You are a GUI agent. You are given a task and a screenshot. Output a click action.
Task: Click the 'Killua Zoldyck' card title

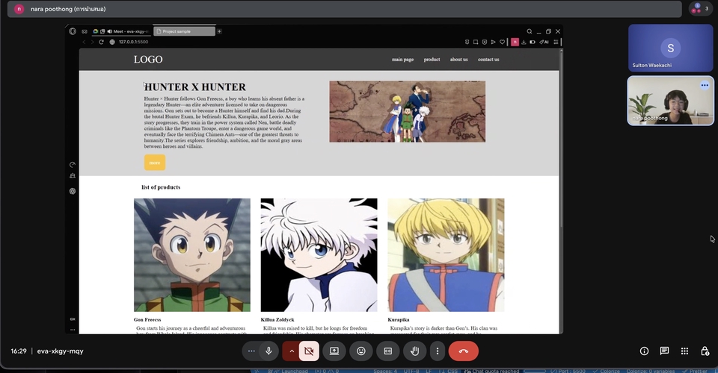pos(277,319)
